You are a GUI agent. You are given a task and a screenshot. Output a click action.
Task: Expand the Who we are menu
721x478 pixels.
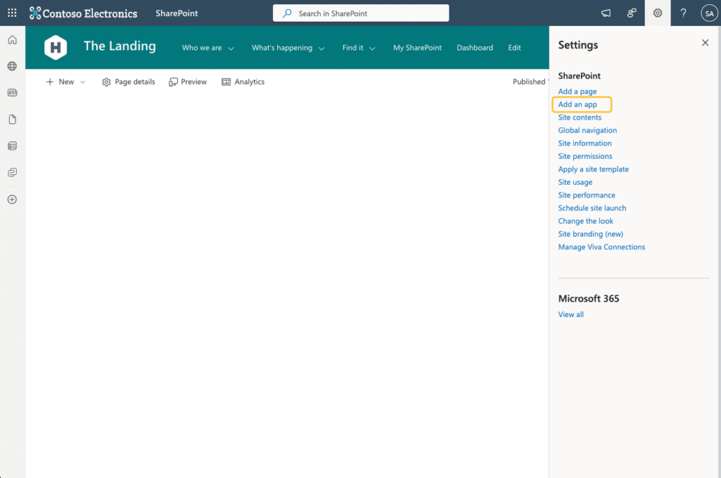pos(208,48)
